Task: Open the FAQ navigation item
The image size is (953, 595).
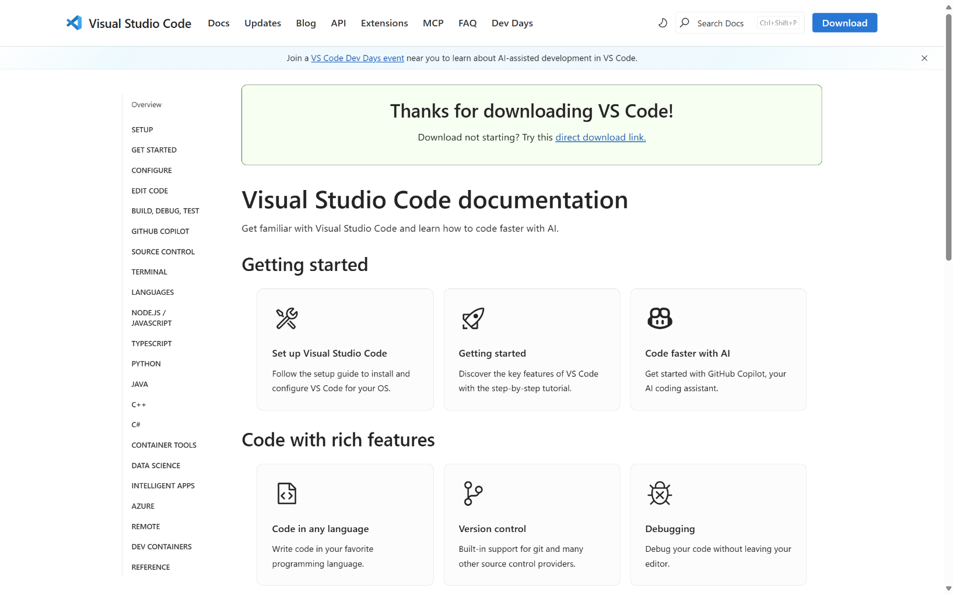Action: (468, 23)
